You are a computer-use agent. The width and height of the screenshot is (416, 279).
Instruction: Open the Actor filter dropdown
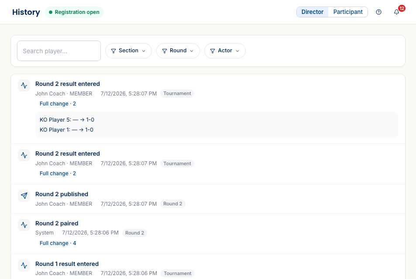pos(225,51)
